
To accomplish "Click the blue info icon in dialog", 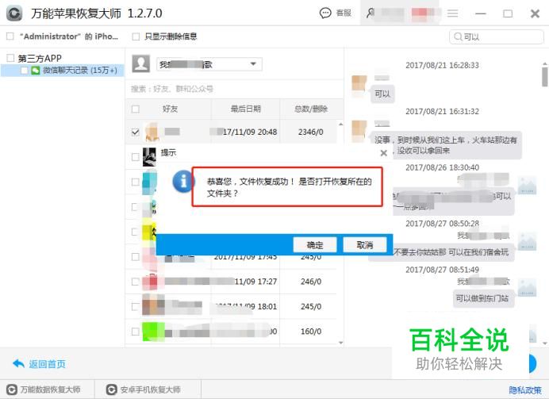I will [x=182, y=181].
